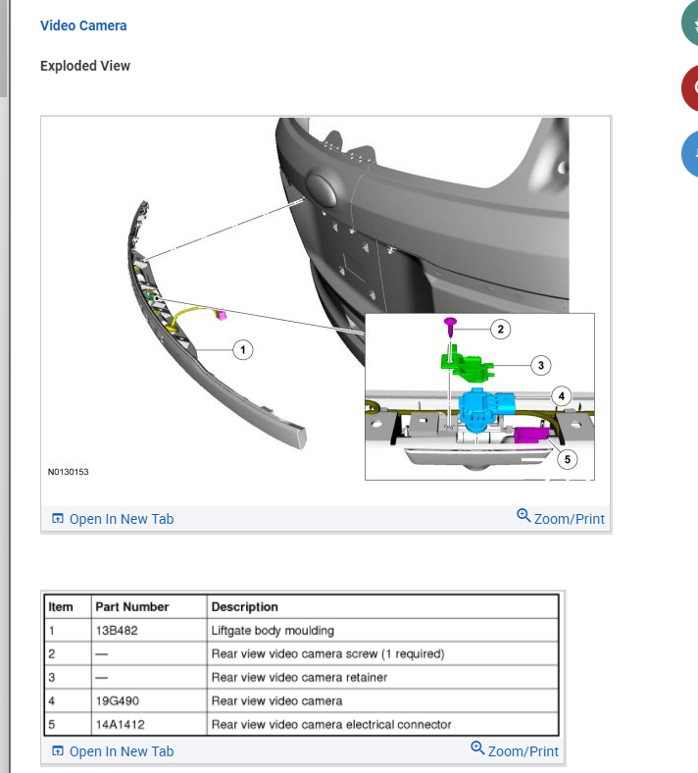Select part number 19G490
Image resolution: width=698 pixels, height=773 pixels.
[118, 701]
